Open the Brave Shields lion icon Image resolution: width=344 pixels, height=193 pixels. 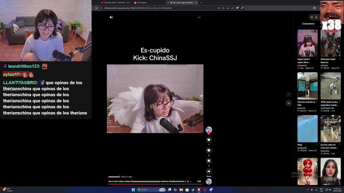237,8
